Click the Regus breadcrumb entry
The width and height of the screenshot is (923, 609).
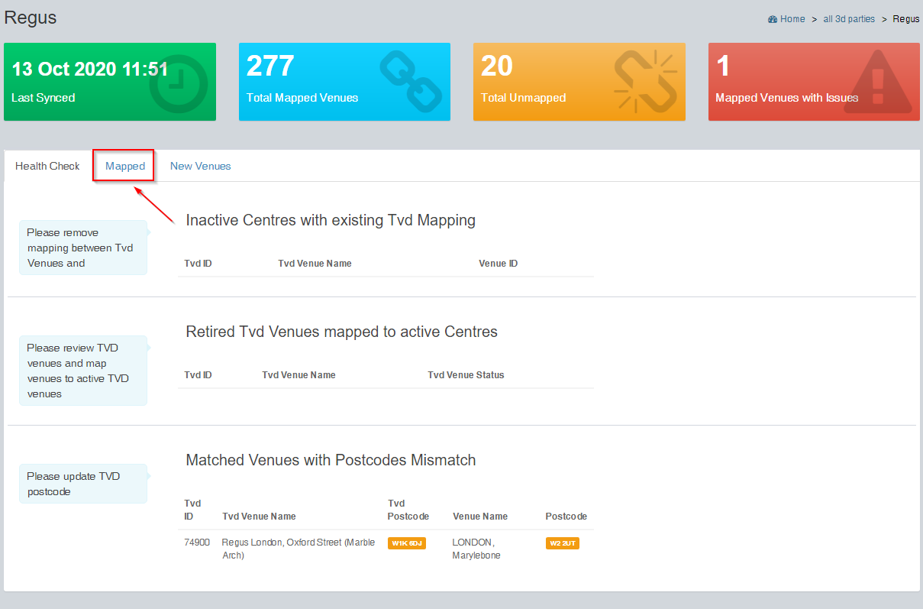[x=906, y=19]
